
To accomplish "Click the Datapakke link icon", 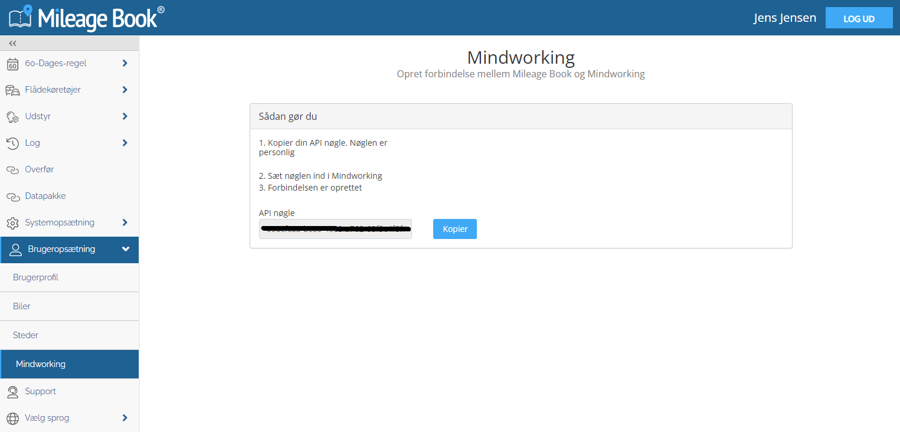I will (x=12, y=196).
